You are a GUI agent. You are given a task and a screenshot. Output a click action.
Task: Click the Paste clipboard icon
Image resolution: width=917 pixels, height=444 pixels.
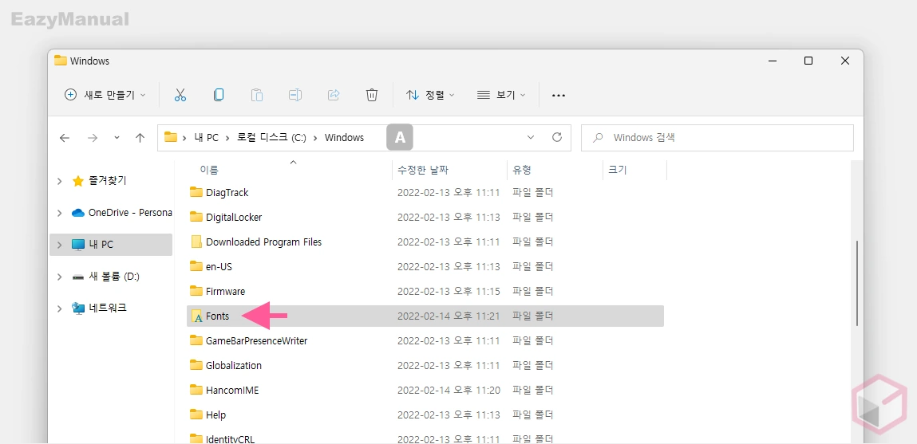(x=257, y=95)
